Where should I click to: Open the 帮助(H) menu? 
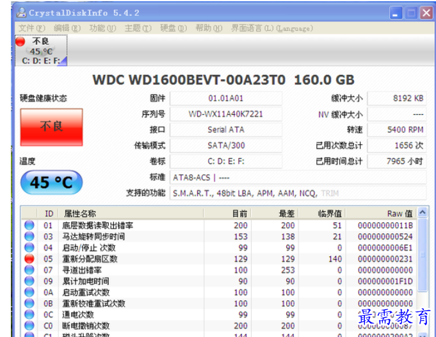pyautogui.click(x=209, y=28)
